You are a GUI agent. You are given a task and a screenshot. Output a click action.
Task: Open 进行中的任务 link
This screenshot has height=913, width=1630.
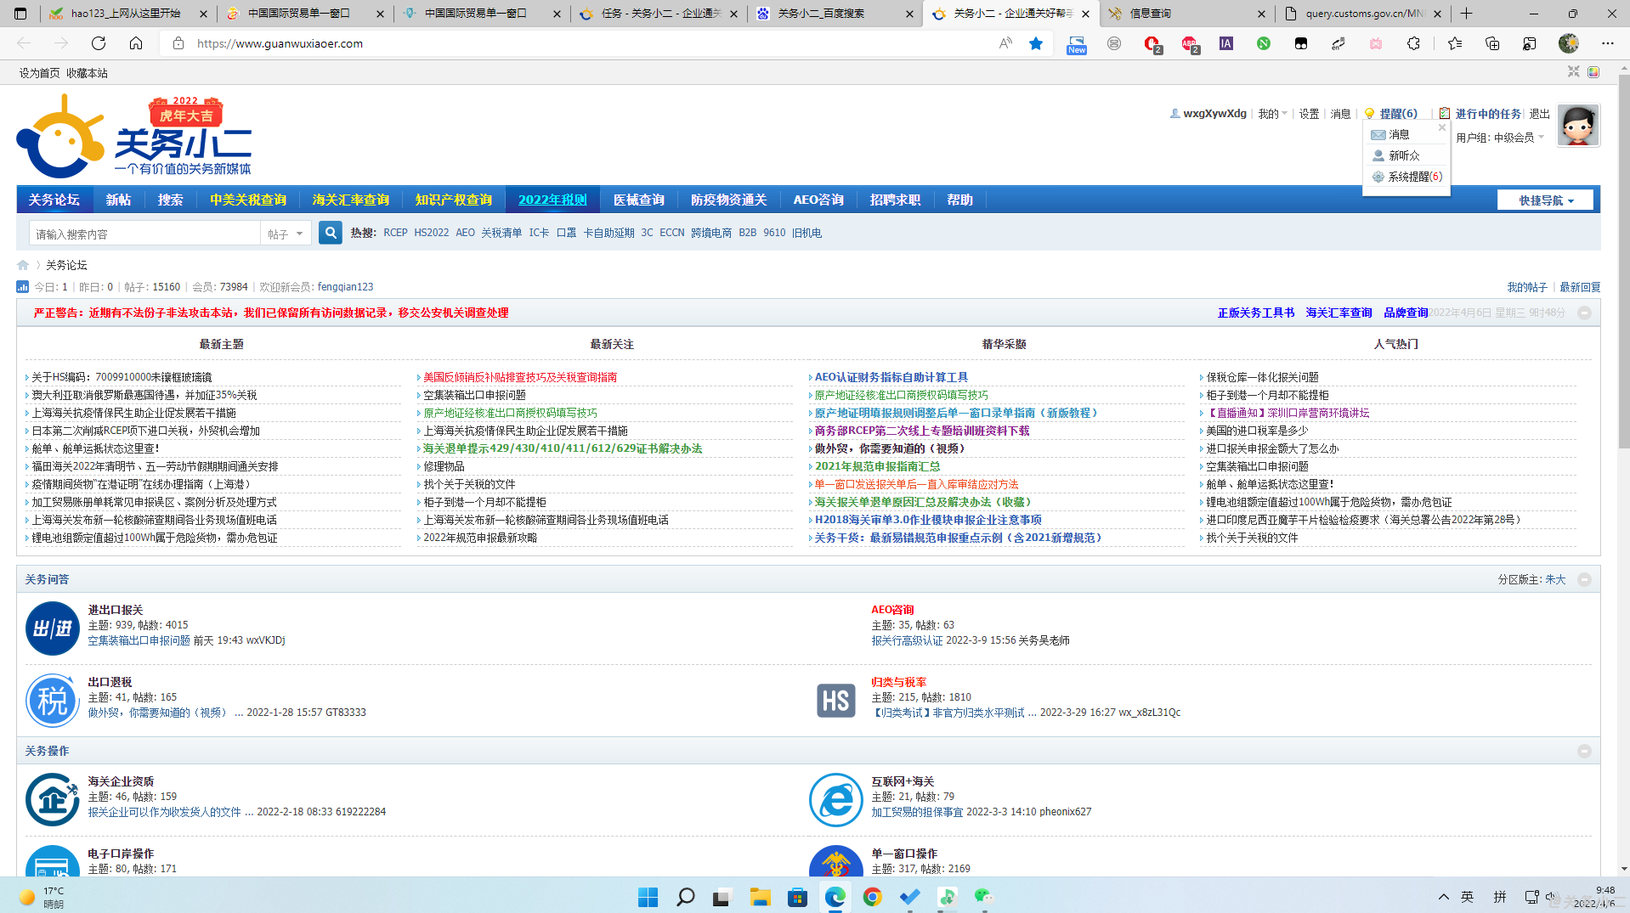[x=1487, y=114]
